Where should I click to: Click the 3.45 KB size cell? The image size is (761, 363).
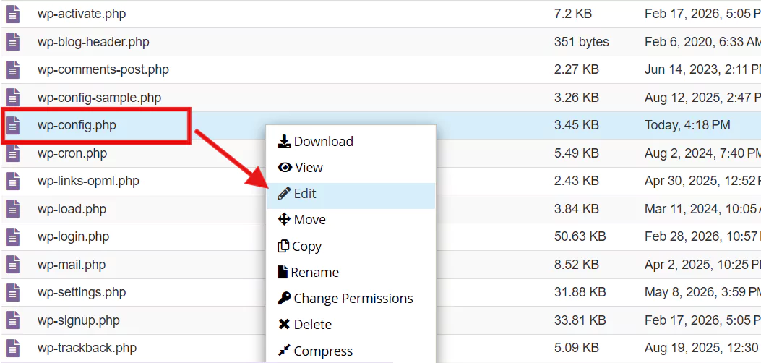point(577,126)
